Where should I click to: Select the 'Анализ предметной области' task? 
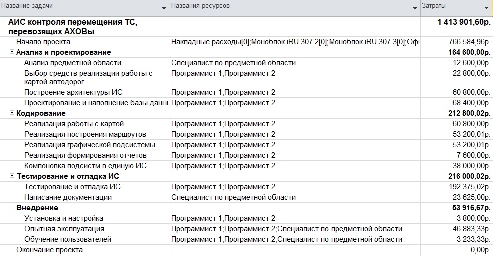[73, 63]
